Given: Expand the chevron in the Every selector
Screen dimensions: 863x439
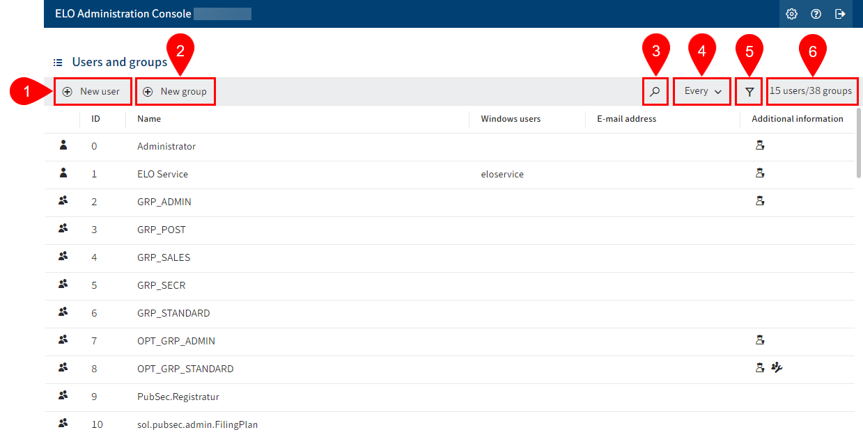Looking at the screenshot, I should coord(718,91).
